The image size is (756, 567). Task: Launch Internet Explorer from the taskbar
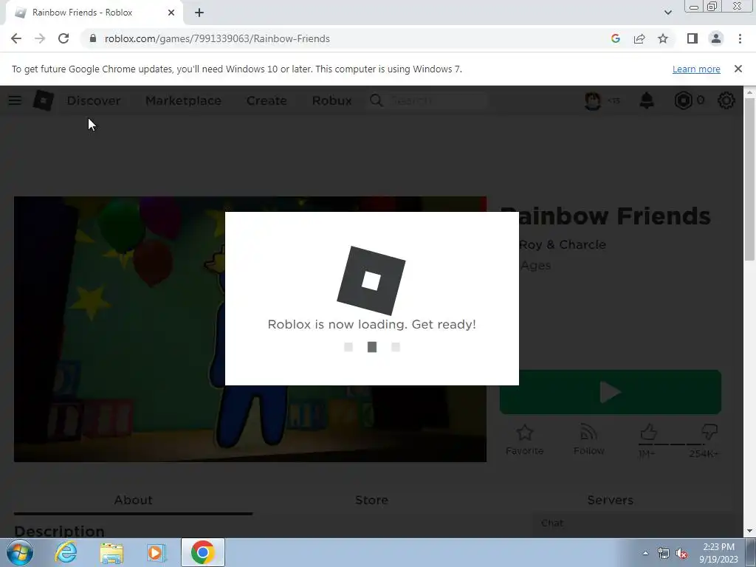point(66,552)
